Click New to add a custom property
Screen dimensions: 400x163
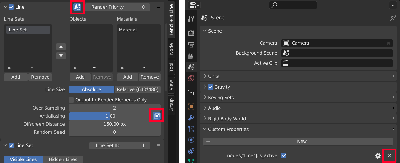pos(298,141)
